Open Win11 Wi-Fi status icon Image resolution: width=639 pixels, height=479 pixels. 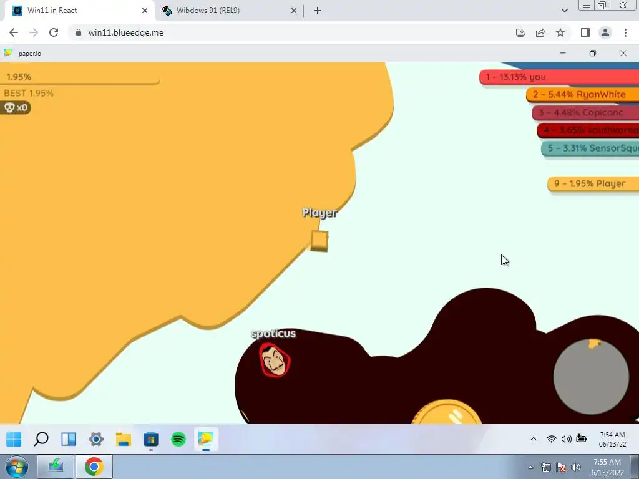click(x=552, y=439)
